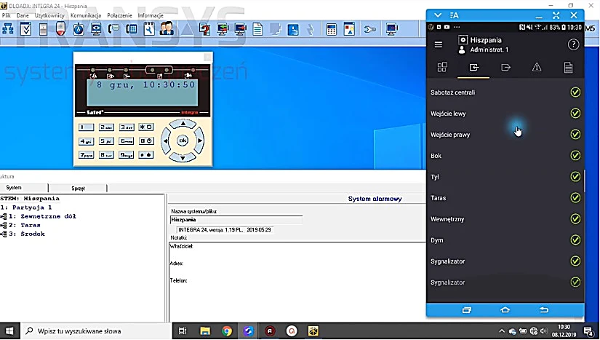The image size is (600, 340).
Task: Click the read data from panel icon
Action: 223,29
